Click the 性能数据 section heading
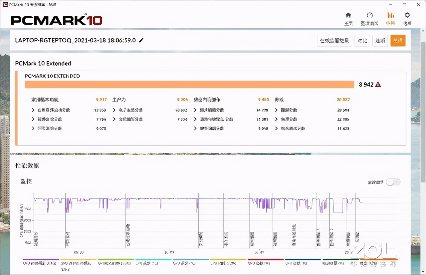This screenshot has width=426, height=275. pos(27,165)
